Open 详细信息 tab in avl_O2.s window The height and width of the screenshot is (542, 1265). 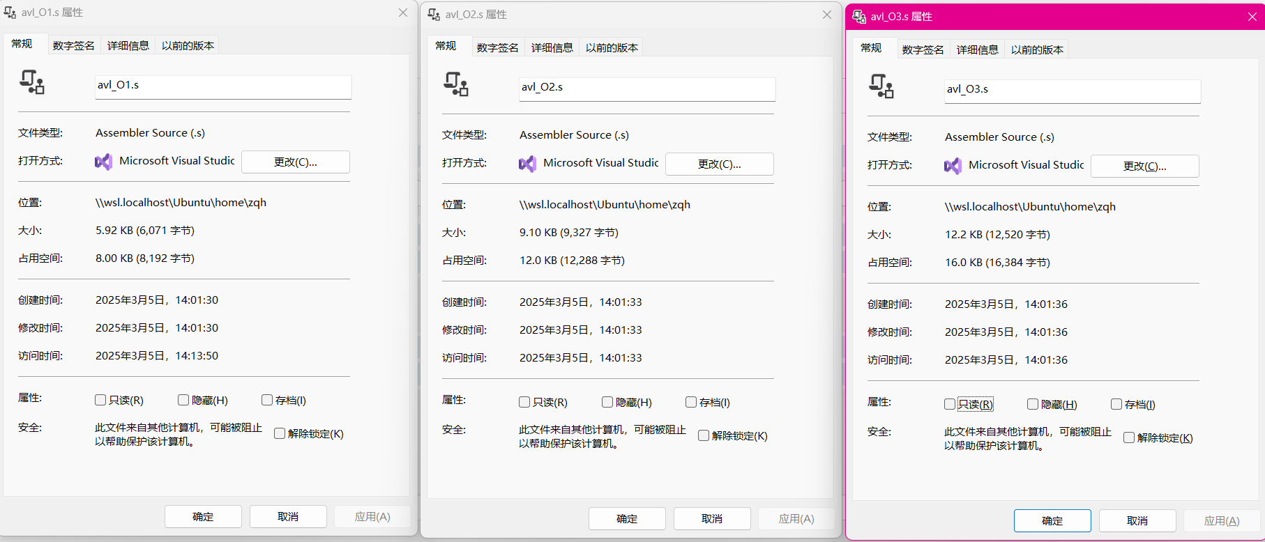click(552, 47)
